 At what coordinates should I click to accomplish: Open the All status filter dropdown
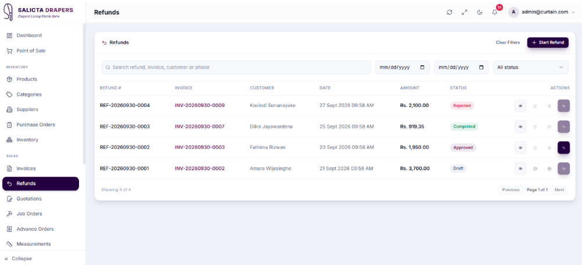pos(530,67)
